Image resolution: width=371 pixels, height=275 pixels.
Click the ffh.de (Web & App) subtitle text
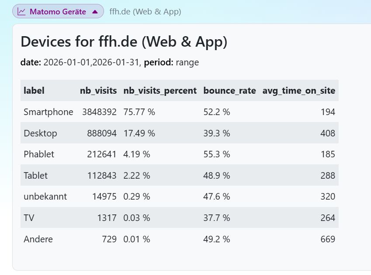click(x=145, y=12)
